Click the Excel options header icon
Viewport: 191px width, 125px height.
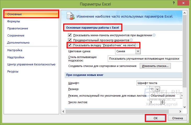pyautogui.click(x=71, y=16)
